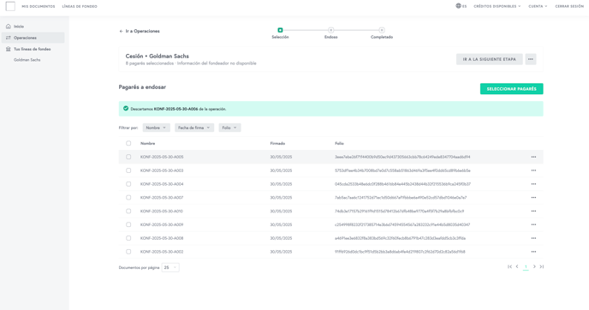This screenshot has height=310, width=589.
Task: Check the box for KONF-2025-05-30-A002
Action: [x=128, y=252]
